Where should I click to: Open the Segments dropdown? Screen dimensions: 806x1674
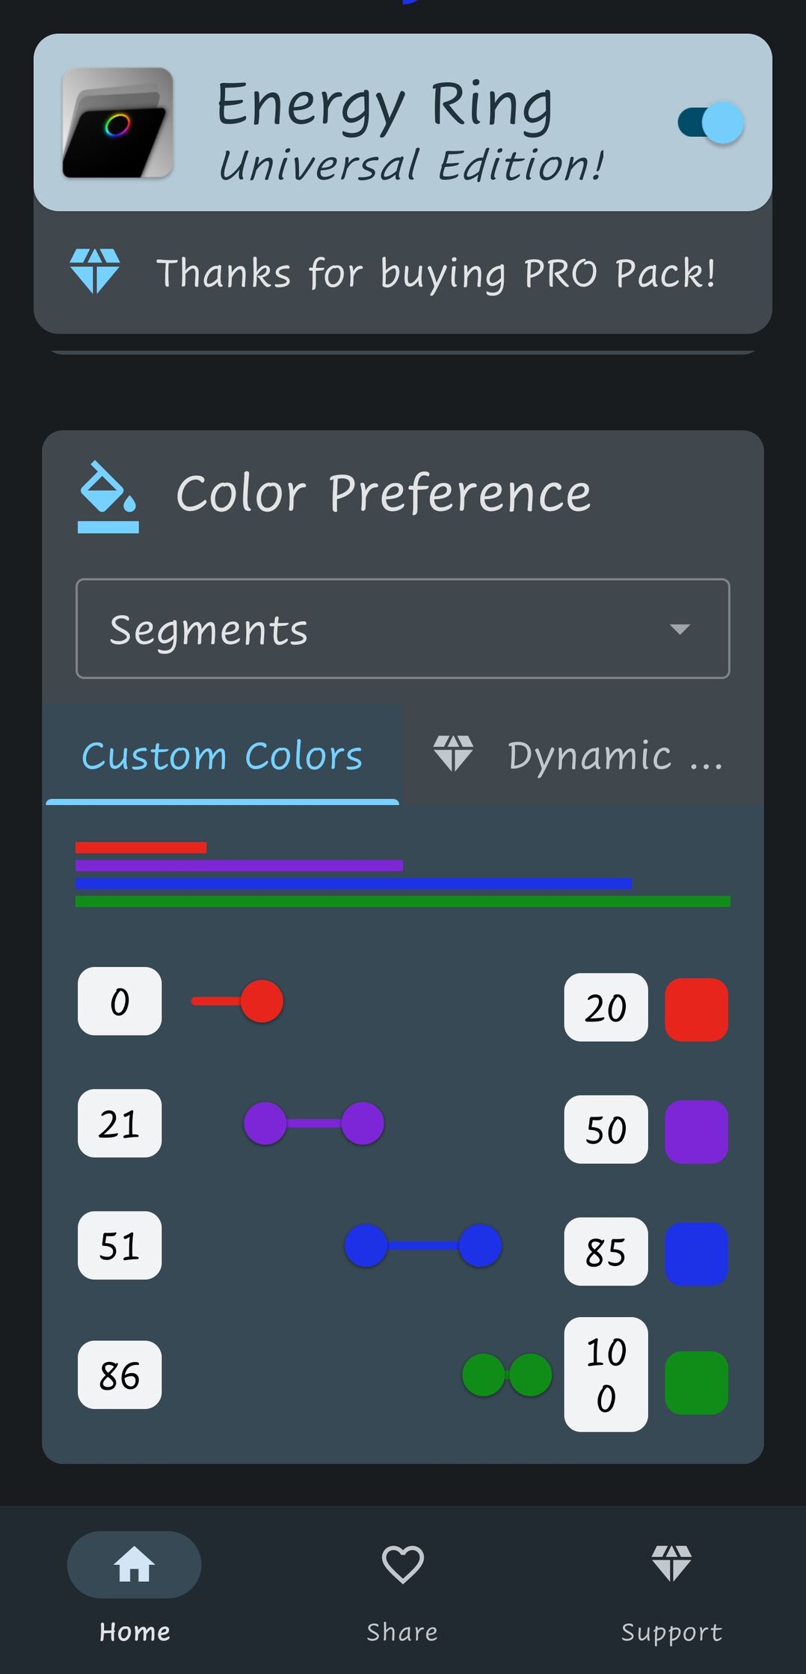coord(402,629)
